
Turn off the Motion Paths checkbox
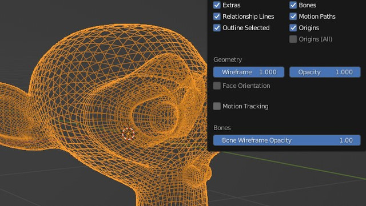pos(293,17)
